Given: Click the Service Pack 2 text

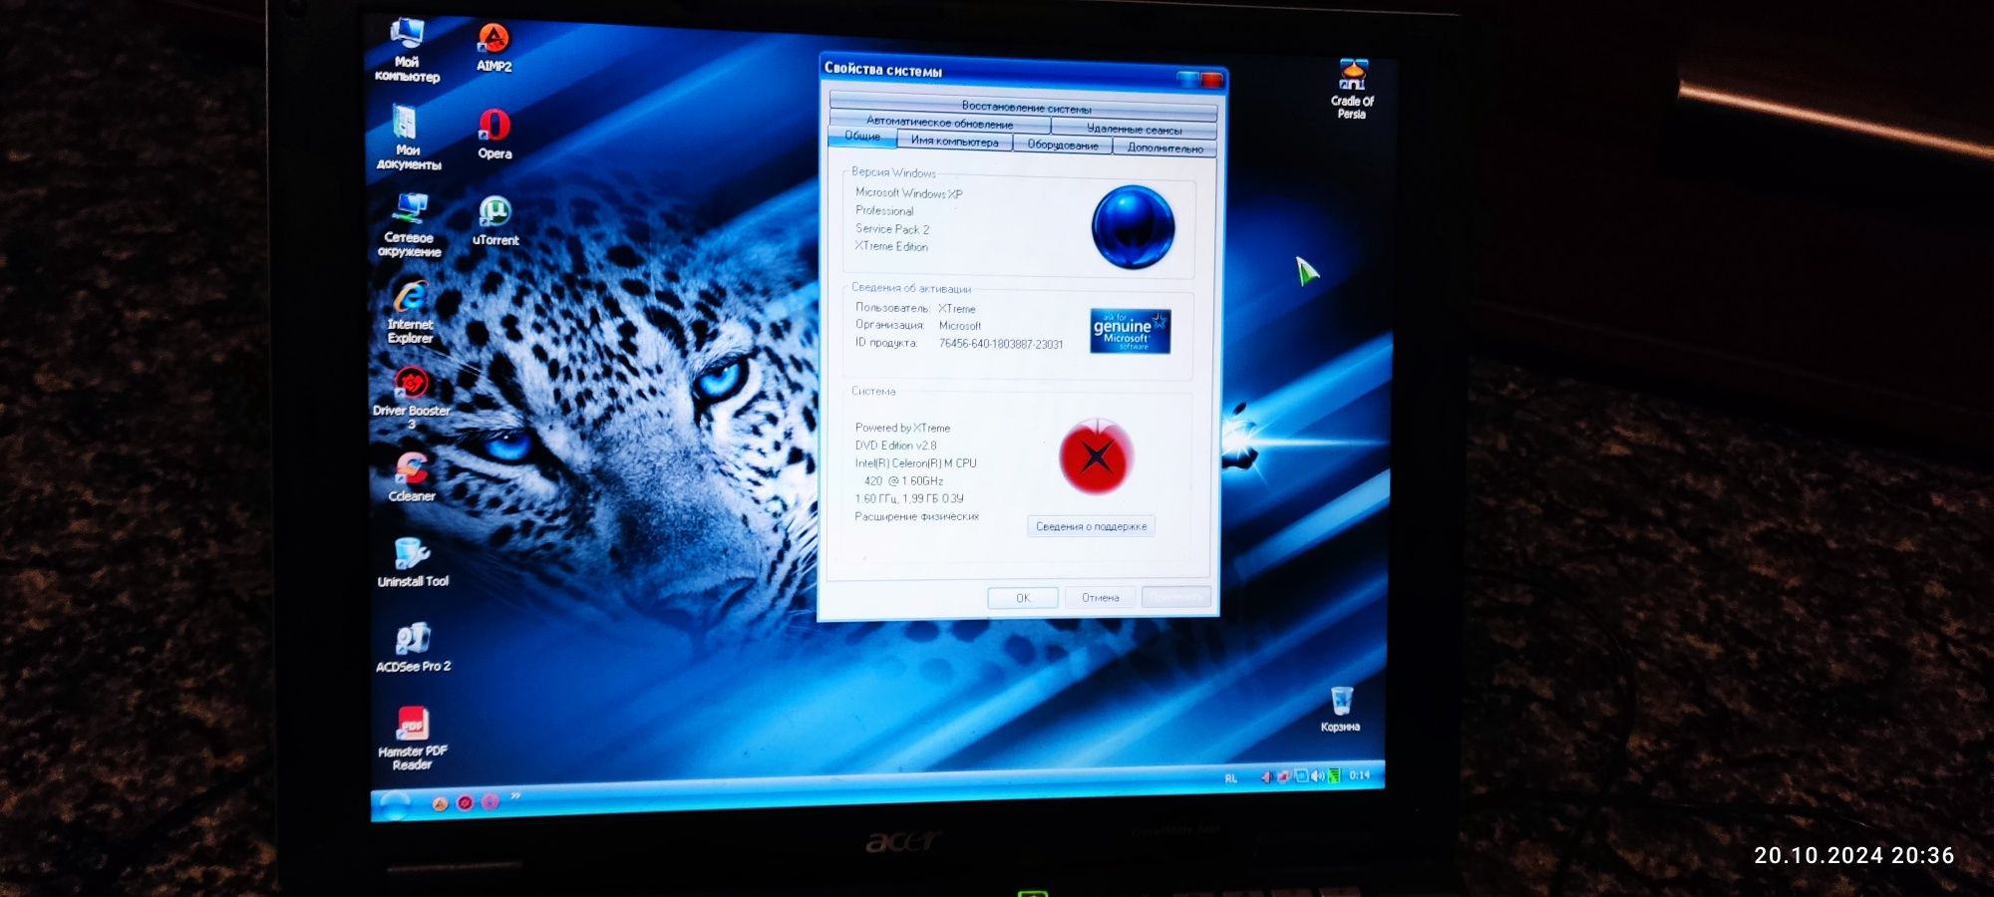Looking at the screenshot, I should click(x=892, y=229).
